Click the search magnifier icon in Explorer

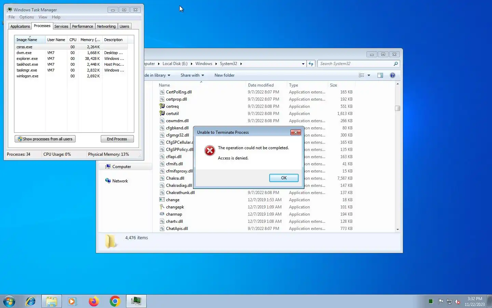pyautogui.click(x=396, y=64)
